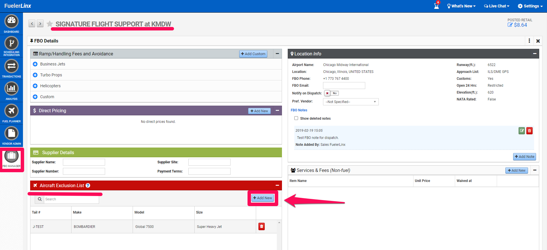Viewport: 547px width, 250px height.
Task: Expand the Business Jets fee row
Action: [x=35, y=64]
